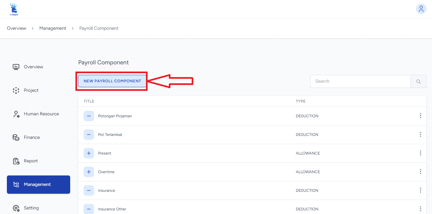Screen dimensions: 432x214
Task: Focus the Search input field
Action: click(360, 81)
